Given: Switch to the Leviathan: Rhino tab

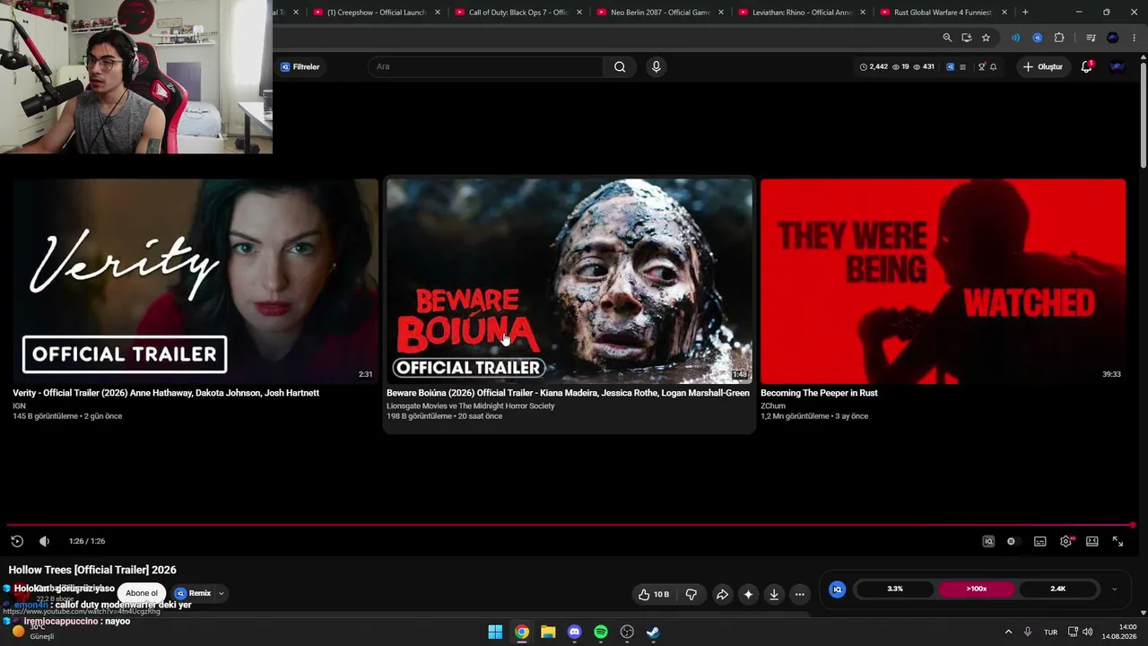Looking at the screenshot, I should pyautogui.click(x=803, y=13).
